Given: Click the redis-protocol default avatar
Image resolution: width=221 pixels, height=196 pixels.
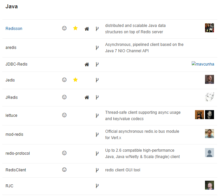Looking at the screenshot, I should (209, 152).
